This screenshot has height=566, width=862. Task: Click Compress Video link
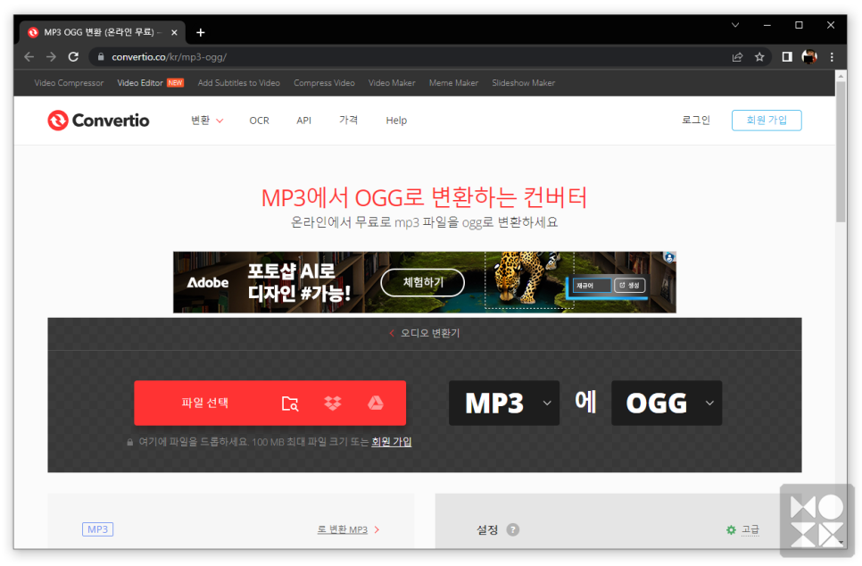coord(324,83)
